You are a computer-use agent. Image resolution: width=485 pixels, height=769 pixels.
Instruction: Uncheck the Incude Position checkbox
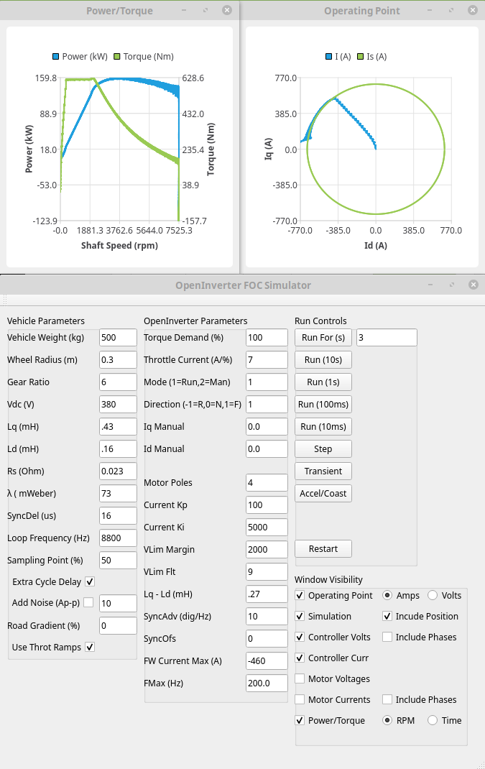(387, 616)
